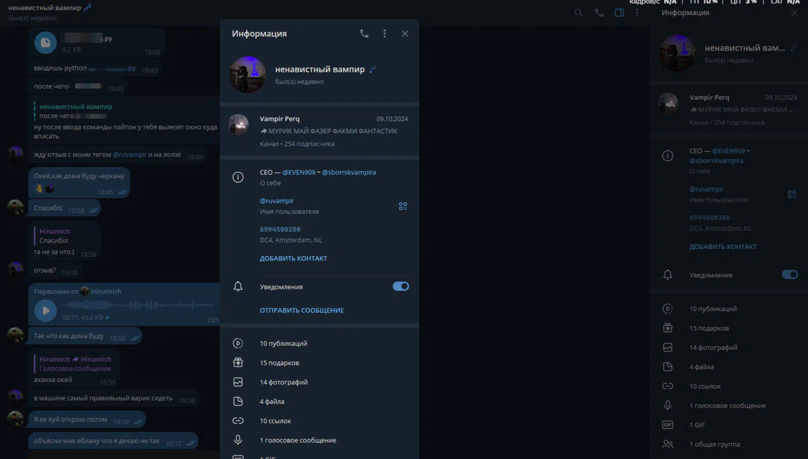Open @sbornikvampira link in the modal bio
Viewport: 808px width, 459px height.
coord(349,172)
